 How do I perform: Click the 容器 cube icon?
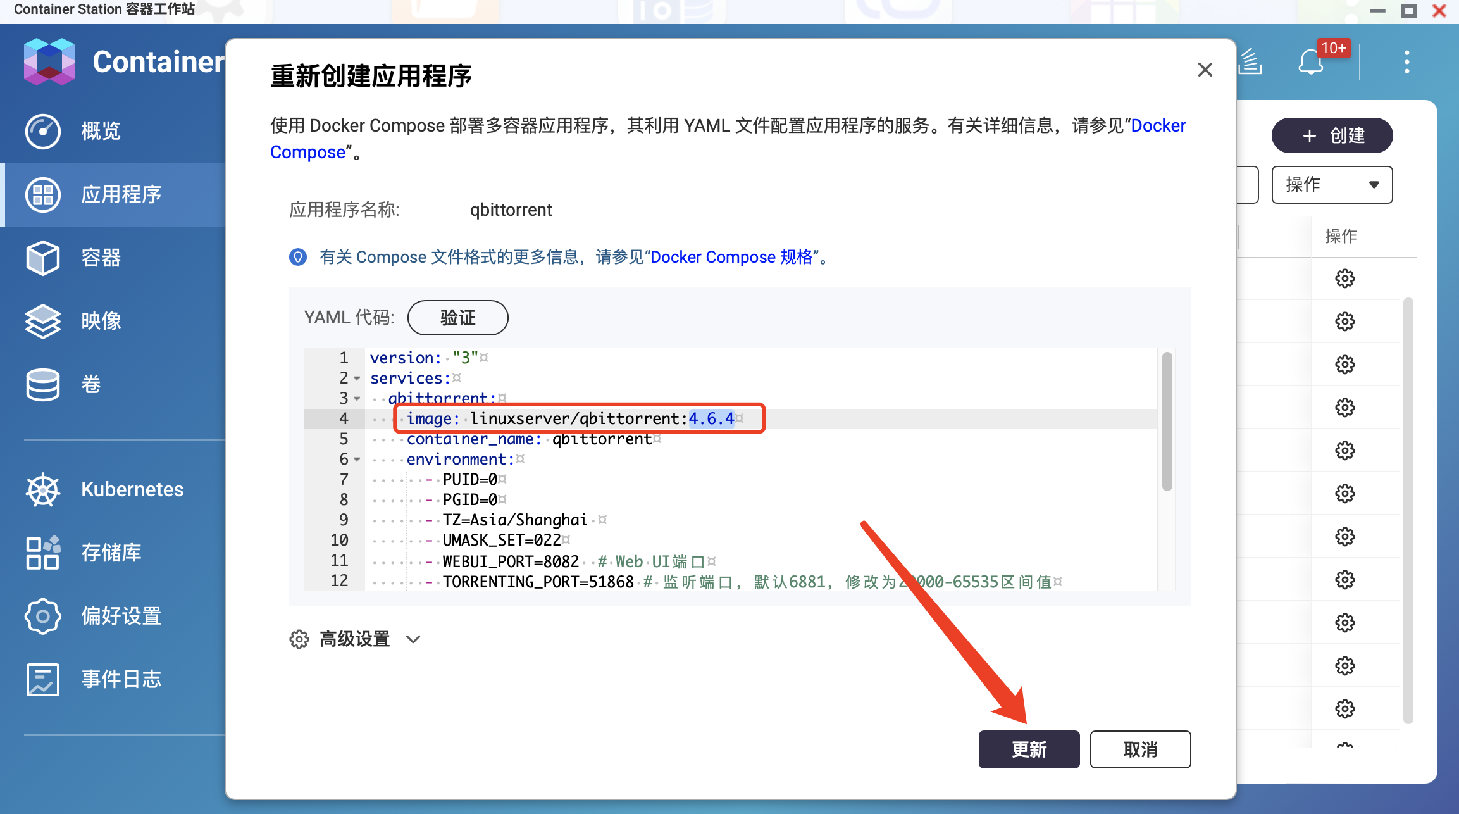coord(43,258)
